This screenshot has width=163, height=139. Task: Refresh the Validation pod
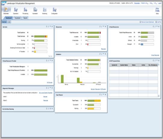coord(100,54)
